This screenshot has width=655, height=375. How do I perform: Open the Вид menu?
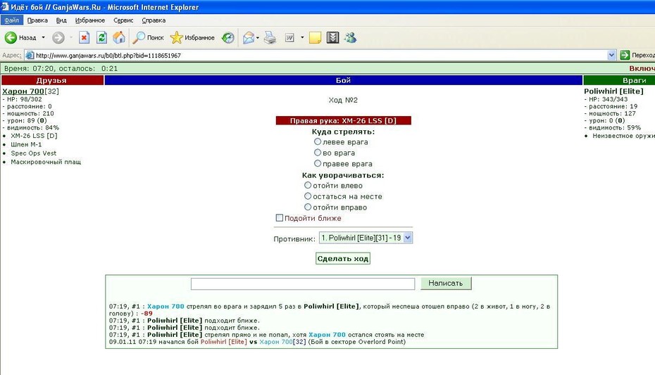tap(61, 20)
